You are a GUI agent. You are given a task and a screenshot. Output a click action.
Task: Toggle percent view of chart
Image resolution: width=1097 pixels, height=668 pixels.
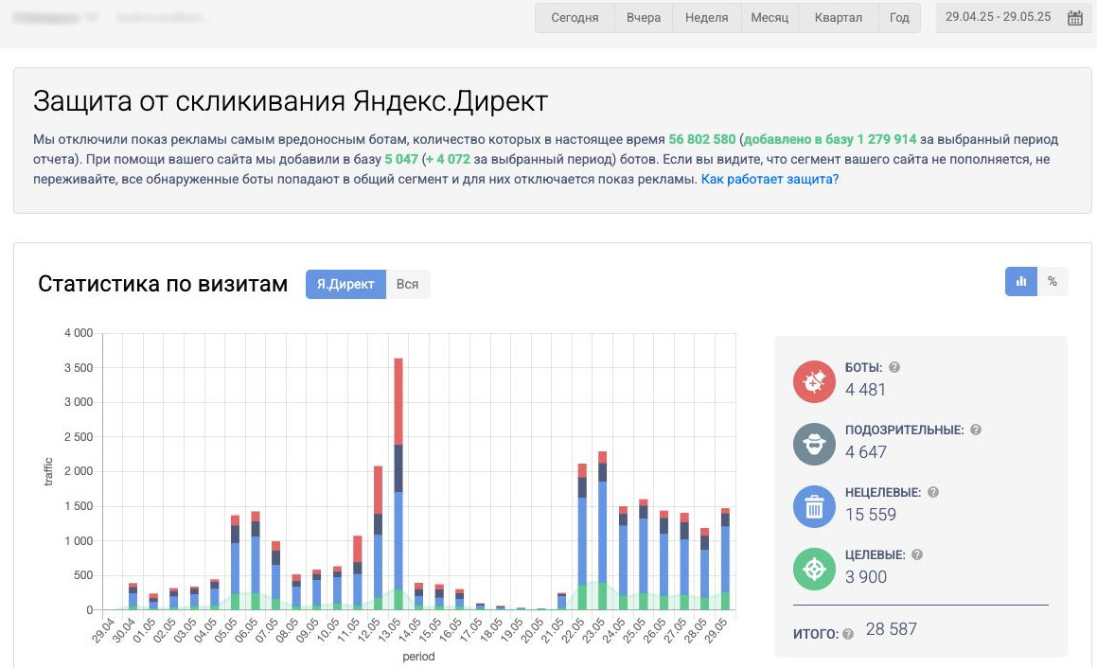point(1053,281)
